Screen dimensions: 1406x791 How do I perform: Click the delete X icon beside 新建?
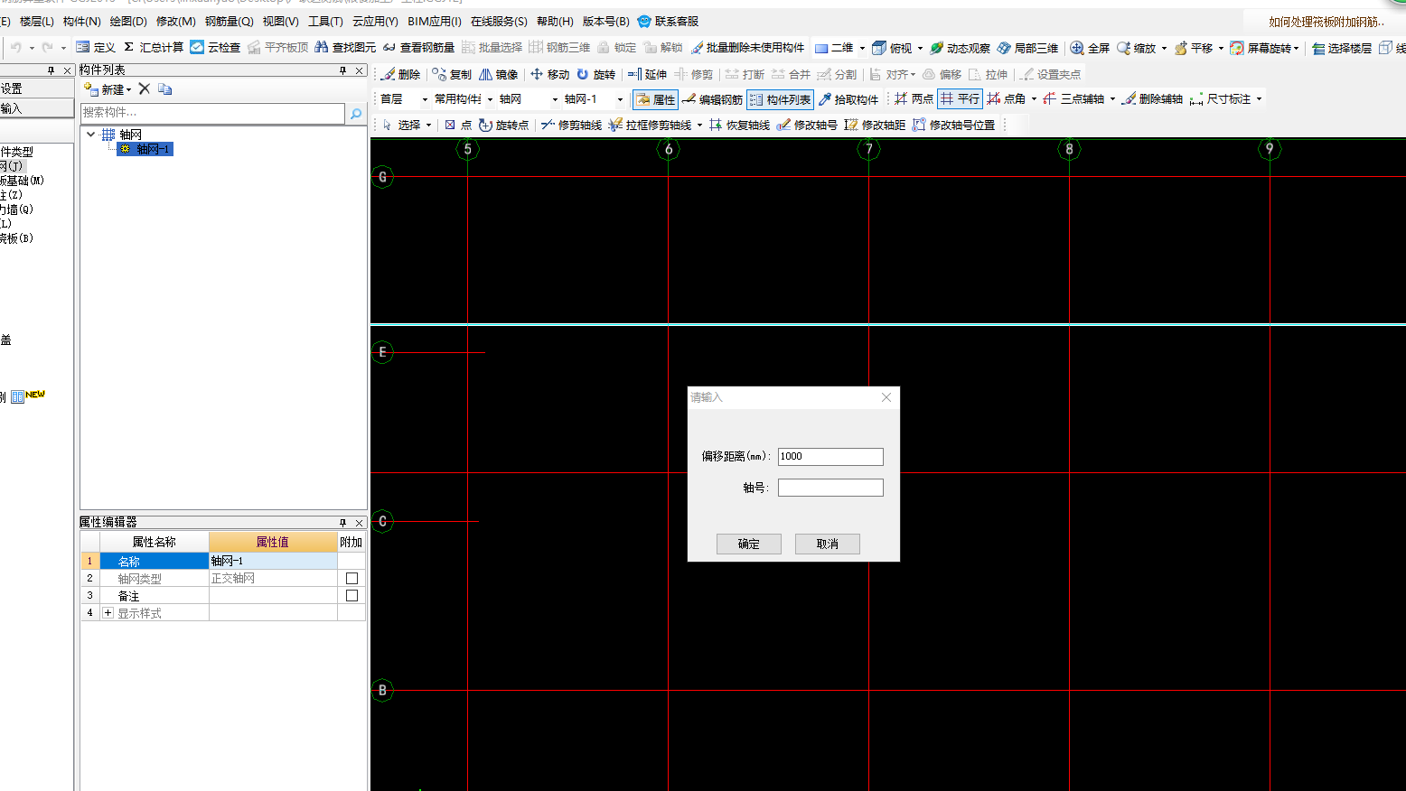(x=145, y=88)
